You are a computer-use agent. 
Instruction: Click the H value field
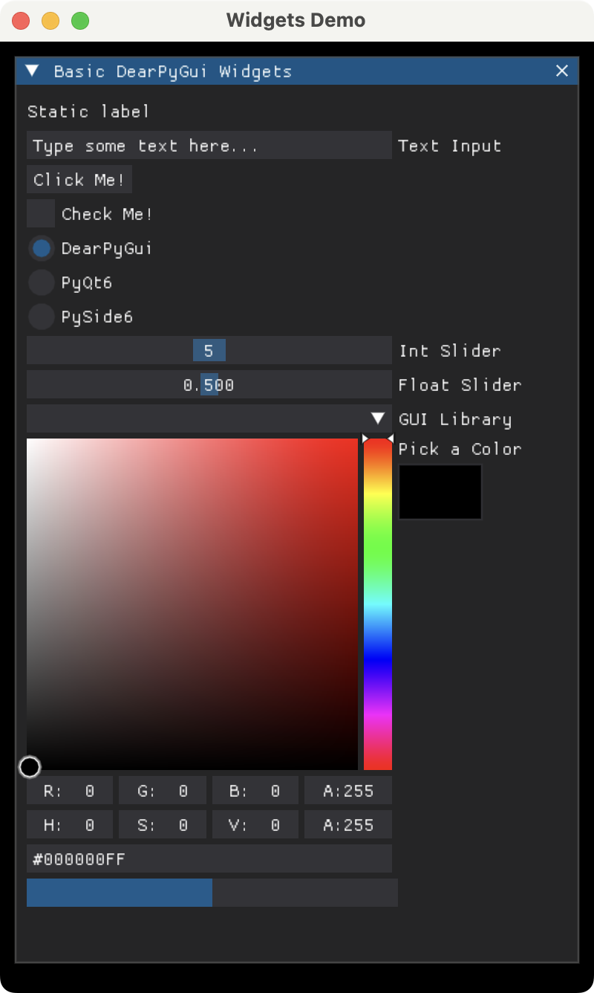point(69,824)
